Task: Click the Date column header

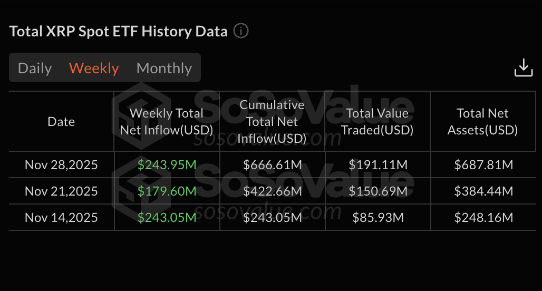Action: coord(61,122)
